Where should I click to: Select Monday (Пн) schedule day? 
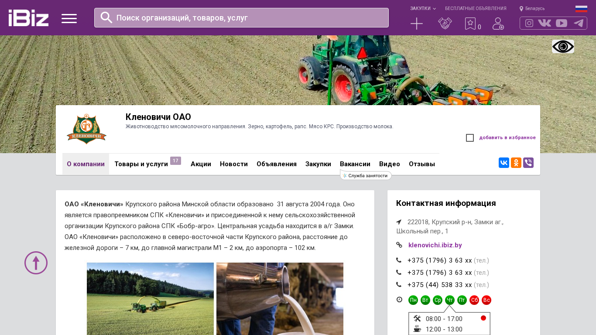point(413,300)
